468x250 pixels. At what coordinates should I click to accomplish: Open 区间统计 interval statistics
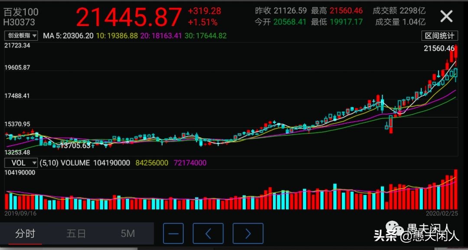(x=439, y=36)
